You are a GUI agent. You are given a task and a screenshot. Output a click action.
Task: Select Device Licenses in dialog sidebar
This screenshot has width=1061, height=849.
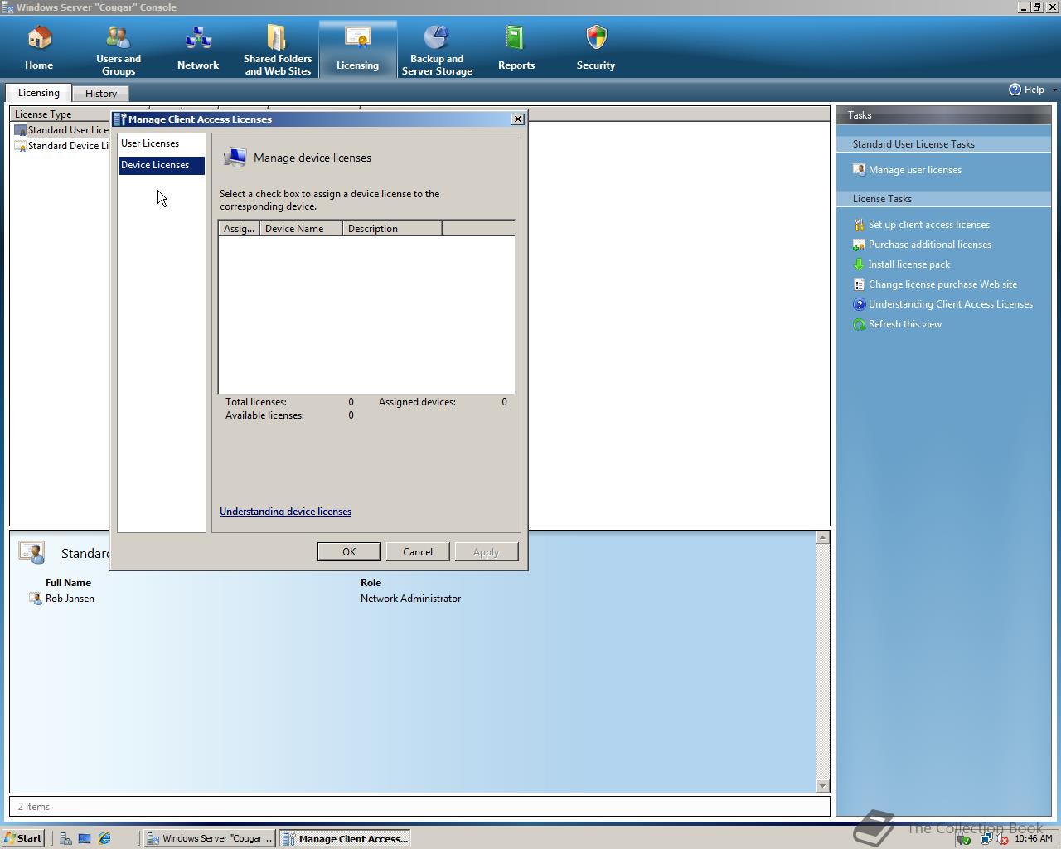(x=162, y=165)
